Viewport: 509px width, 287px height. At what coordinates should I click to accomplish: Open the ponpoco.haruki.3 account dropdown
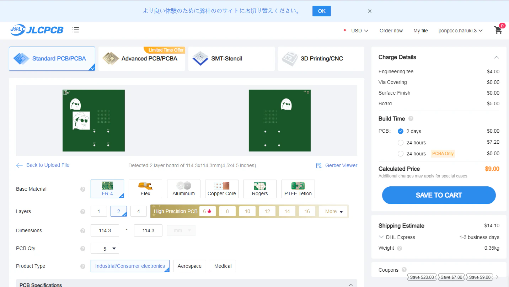pyautogui.click(x=460, y=31)
